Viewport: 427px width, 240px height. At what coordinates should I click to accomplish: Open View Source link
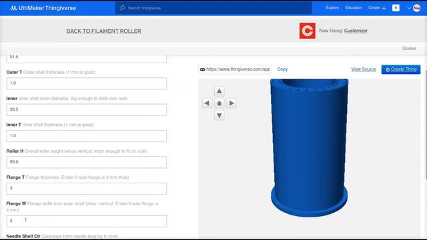coord(364,69)
